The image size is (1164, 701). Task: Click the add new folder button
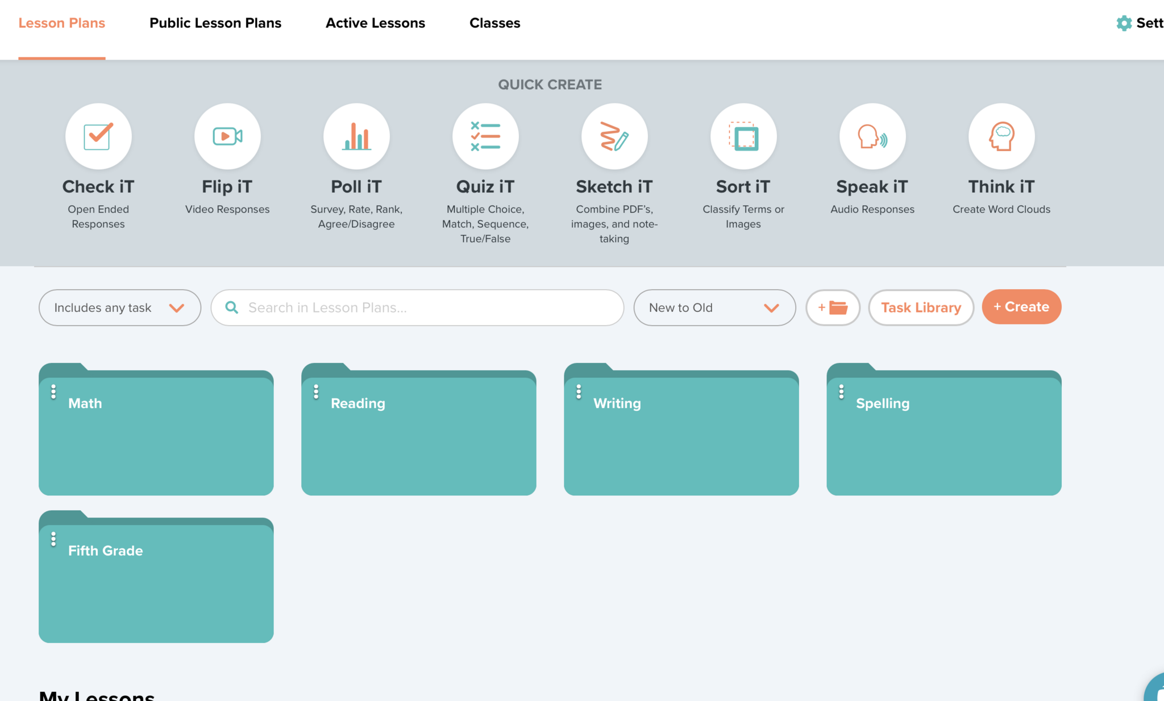point(833,307)
